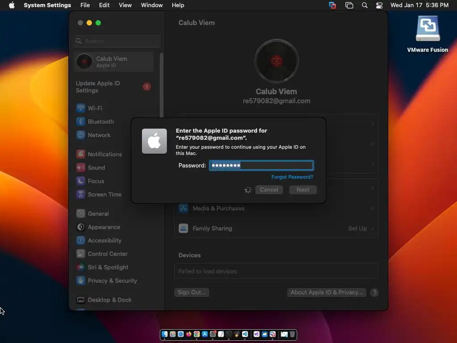Click the Cancel button in password dialog
457x343 pixels.
point(269,189)
